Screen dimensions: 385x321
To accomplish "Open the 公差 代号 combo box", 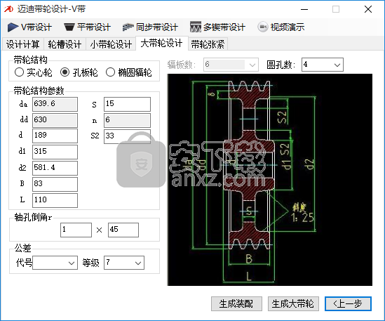I will pos(55,263).
